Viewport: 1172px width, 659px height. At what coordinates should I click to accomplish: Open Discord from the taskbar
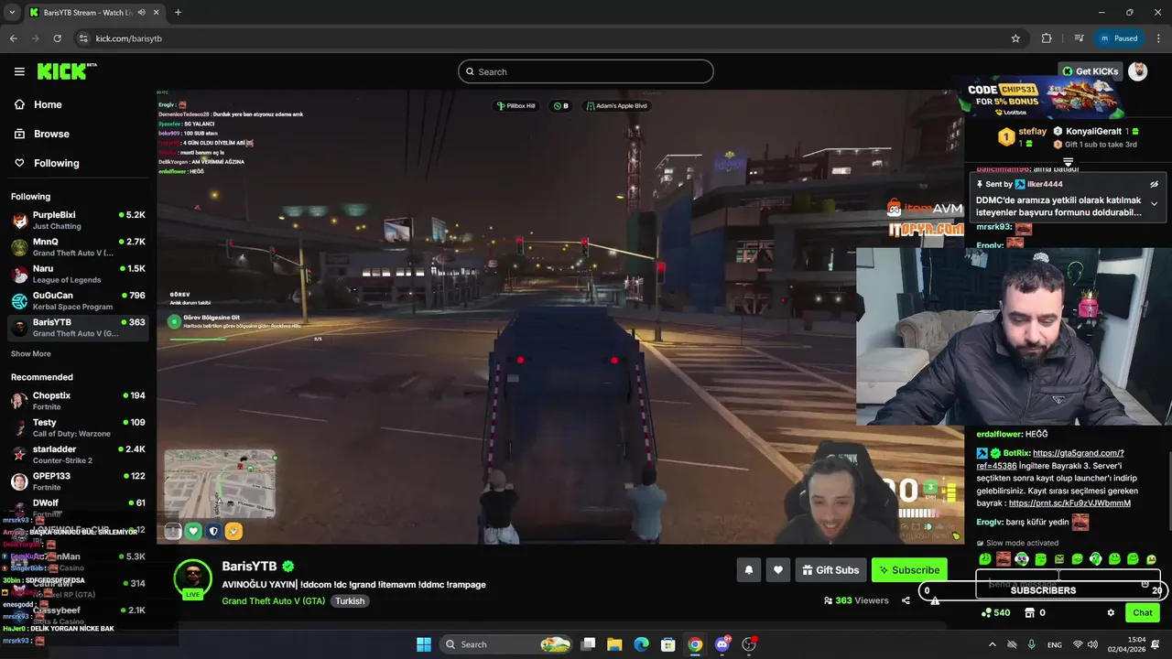(x=722, y=644)
